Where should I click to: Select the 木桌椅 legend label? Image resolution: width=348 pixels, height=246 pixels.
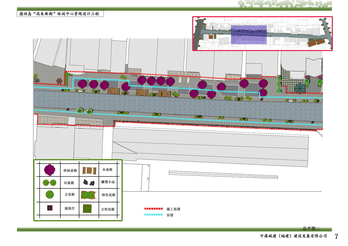click(x=107, y=169)
